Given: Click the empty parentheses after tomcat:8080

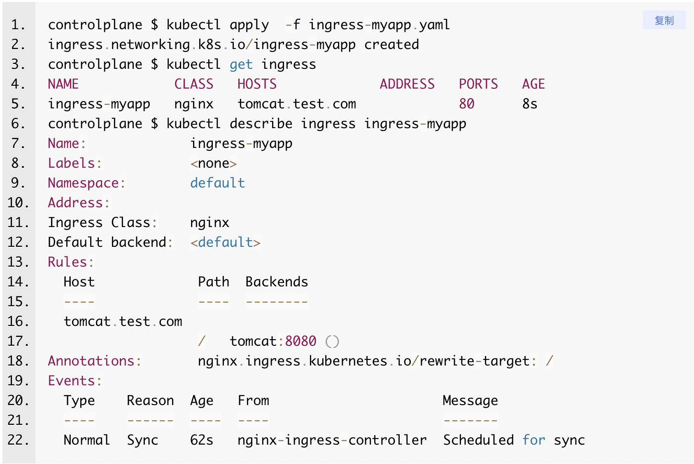Looking at the screenshot, I should click(332, 341).
